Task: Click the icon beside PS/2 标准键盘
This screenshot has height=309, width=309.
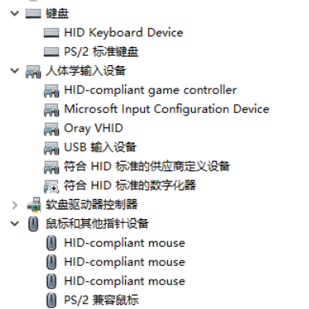Action: [52, 52]
